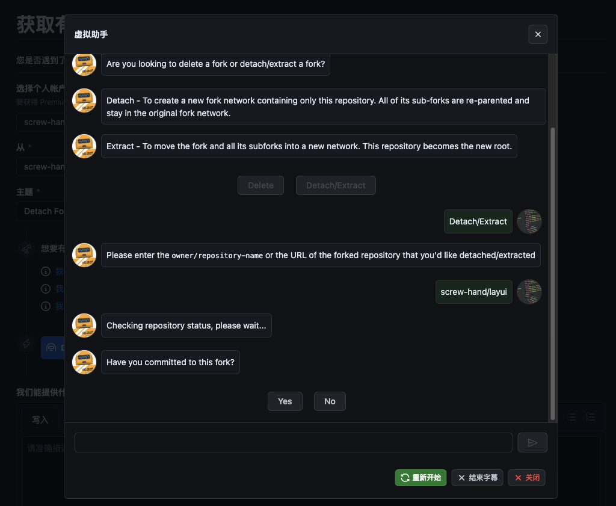Click the lightning bolt icon behind dialog
This screenshot has width=616, height=506.
[x=26, y=344]
